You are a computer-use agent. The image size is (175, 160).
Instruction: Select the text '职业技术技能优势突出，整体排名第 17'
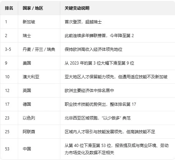[100, 104]
